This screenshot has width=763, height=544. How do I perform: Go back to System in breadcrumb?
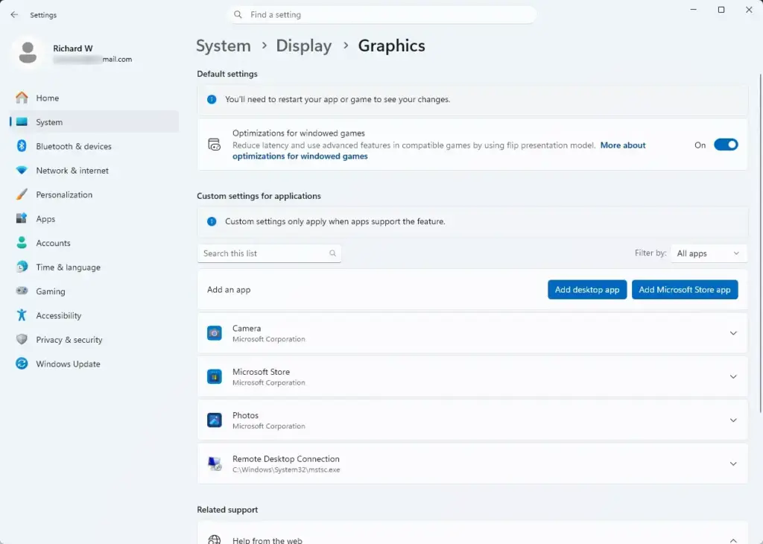(224, 45)
